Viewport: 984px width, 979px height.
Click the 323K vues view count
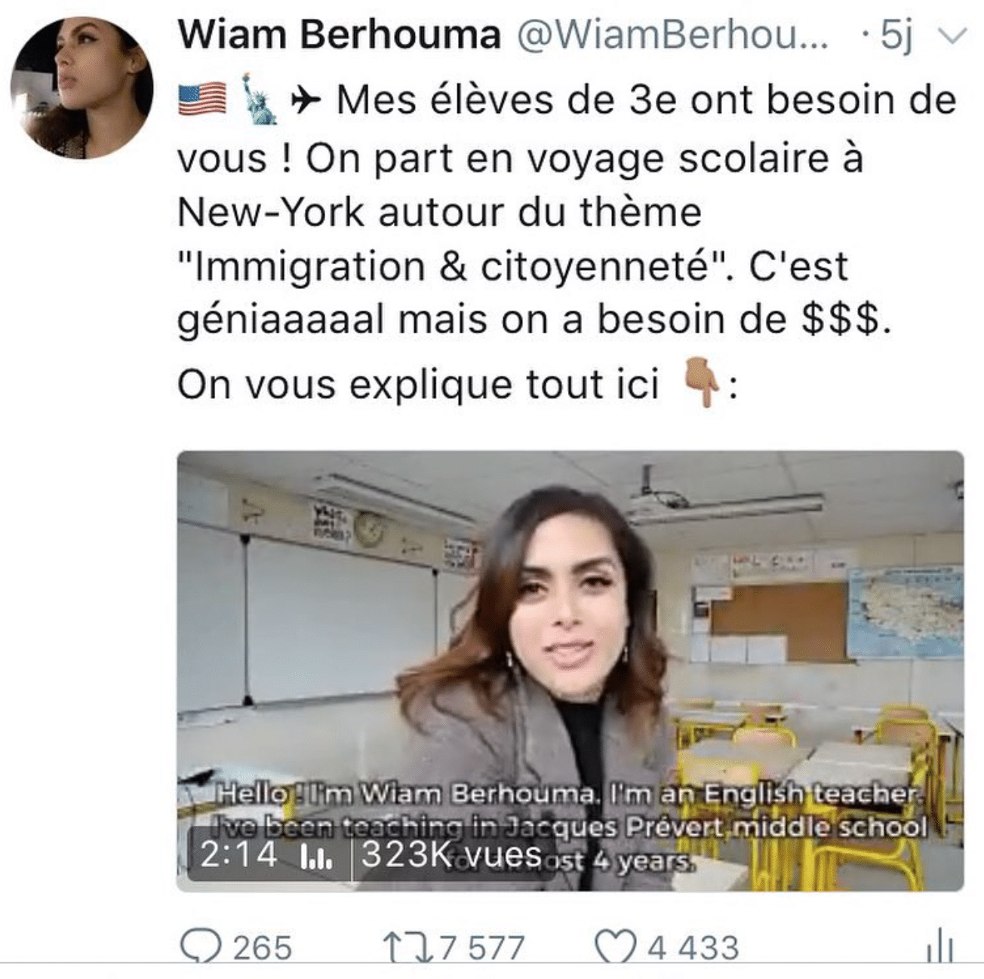point(451,855)
